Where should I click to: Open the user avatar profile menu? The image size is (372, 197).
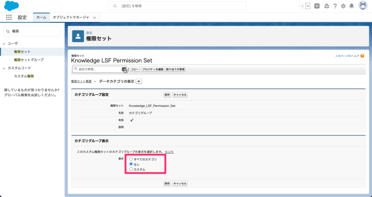coord(363,6)
